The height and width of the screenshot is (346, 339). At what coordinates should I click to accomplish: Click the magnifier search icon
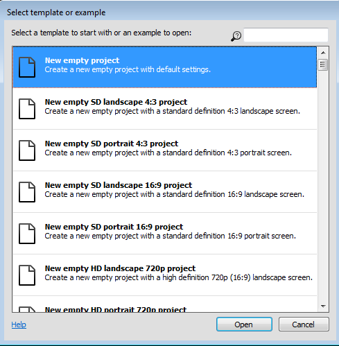(236, 36)
